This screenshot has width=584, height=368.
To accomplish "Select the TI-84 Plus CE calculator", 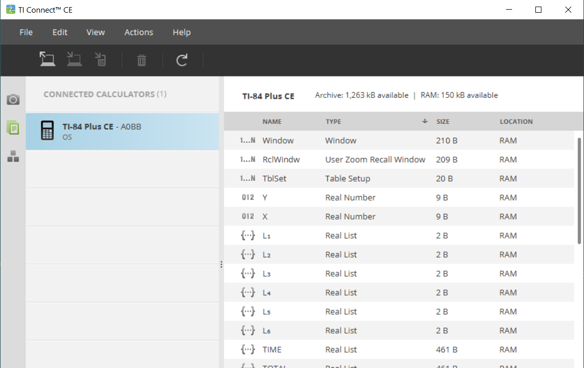I will pos(122,131).
